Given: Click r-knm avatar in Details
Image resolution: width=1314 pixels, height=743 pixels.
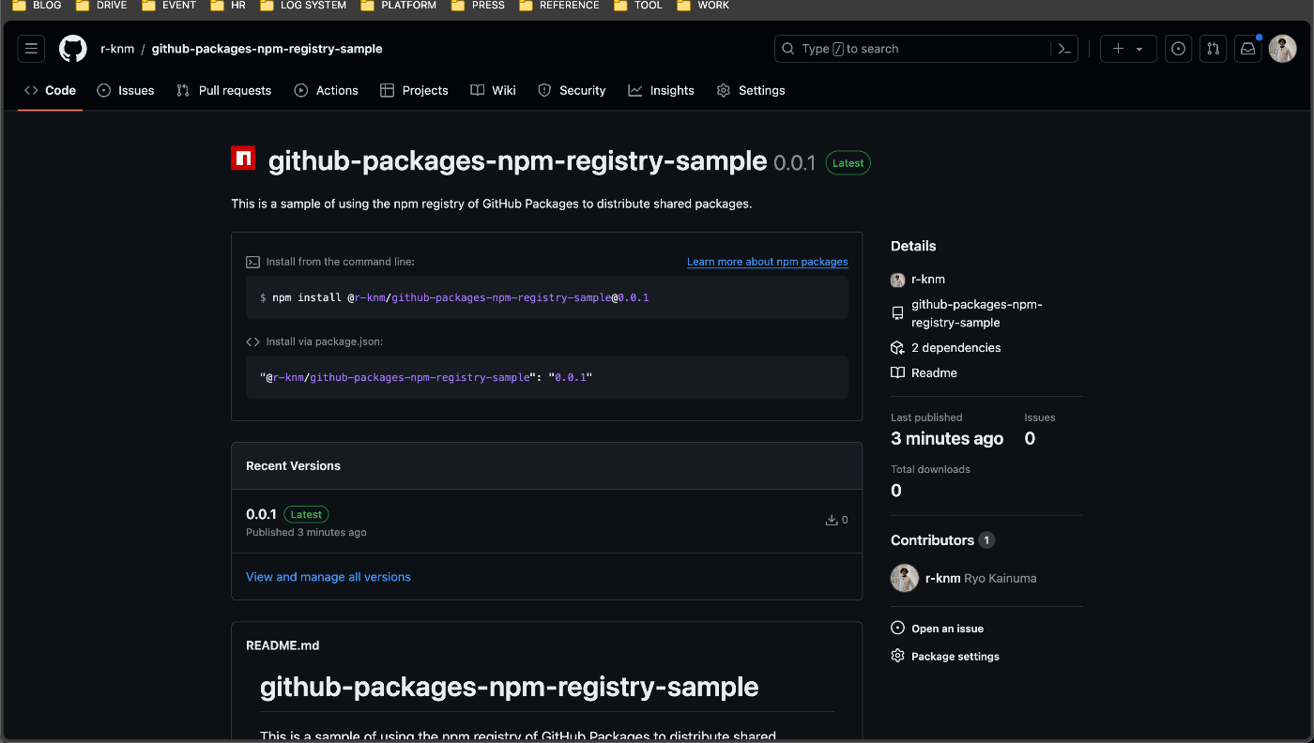Looking at the screenshot, I should tap(898, 280).
